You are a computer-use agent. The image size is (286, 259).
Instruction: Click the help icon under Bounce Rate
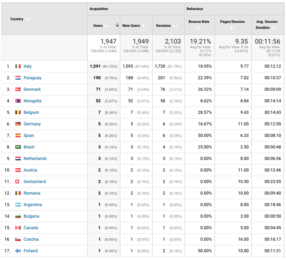(x=198, y=28)
